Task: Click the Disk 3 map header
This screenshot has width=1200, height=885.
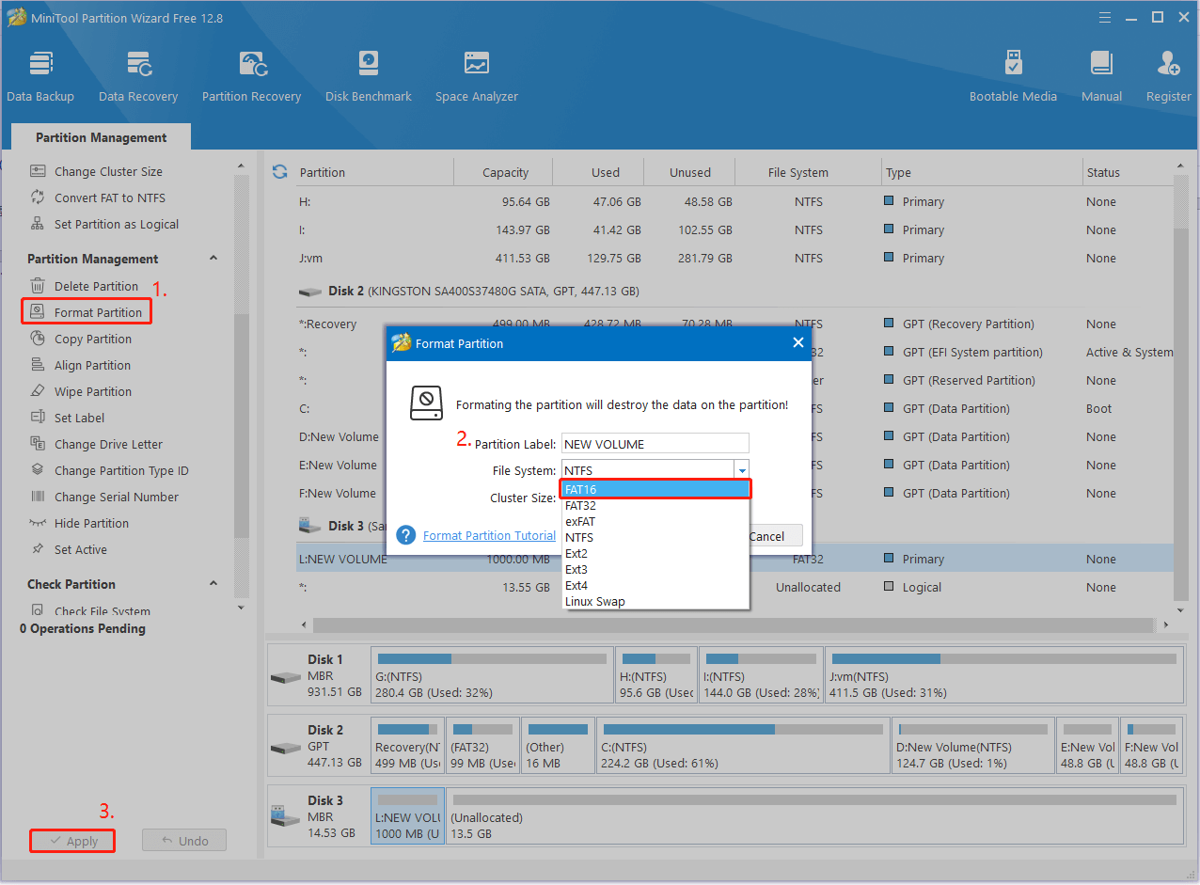Action: (318, 816)
